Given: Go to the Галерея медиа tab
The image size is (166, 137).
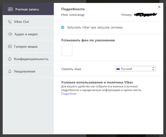Looking at the screenshot, I should pyautogui.click(x=26, y=47).
